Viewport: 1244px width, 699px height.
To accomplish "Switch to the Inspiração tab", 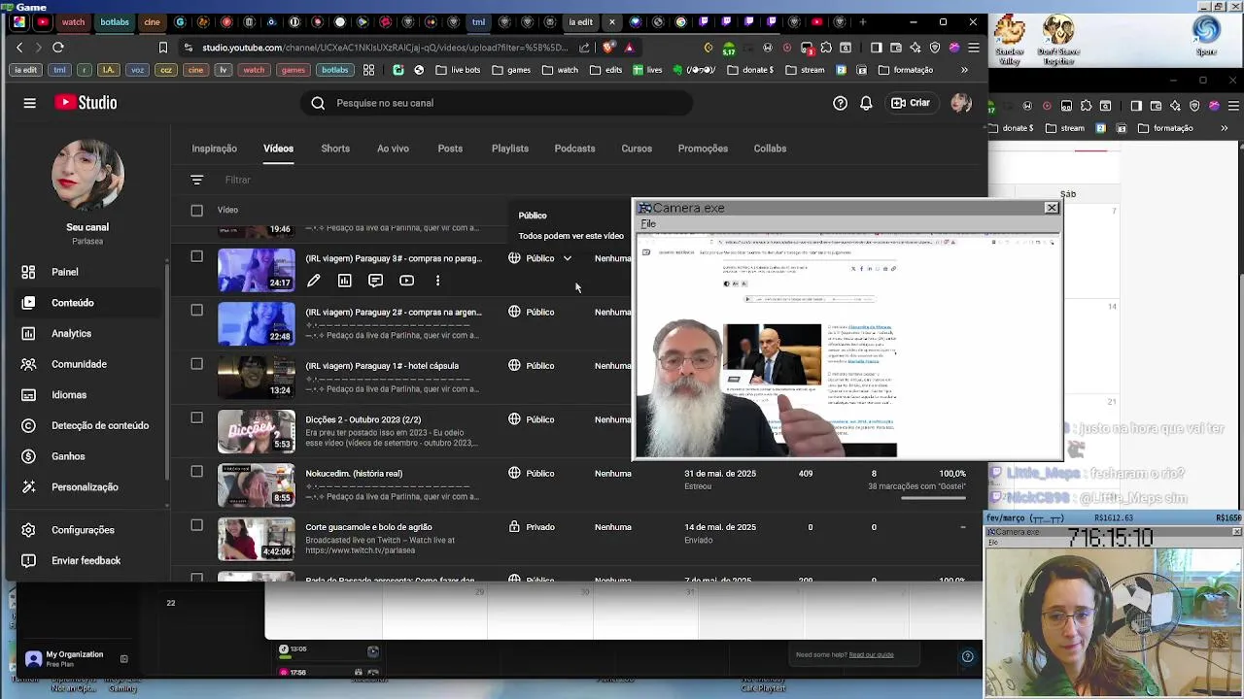I will coord(214,149).
